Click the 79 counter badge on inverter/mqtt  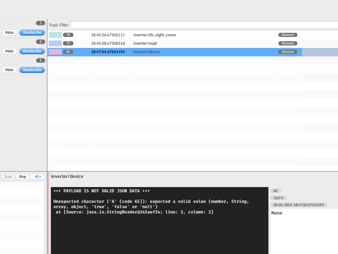pyautogui.click(x=68, y=43)
